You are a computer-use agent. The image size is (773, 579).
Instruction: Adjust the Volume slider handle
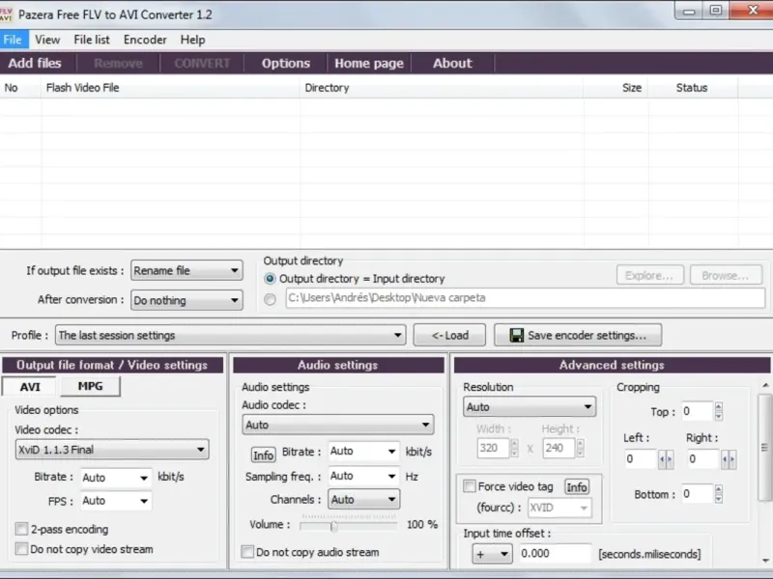(x=334, y=527)
